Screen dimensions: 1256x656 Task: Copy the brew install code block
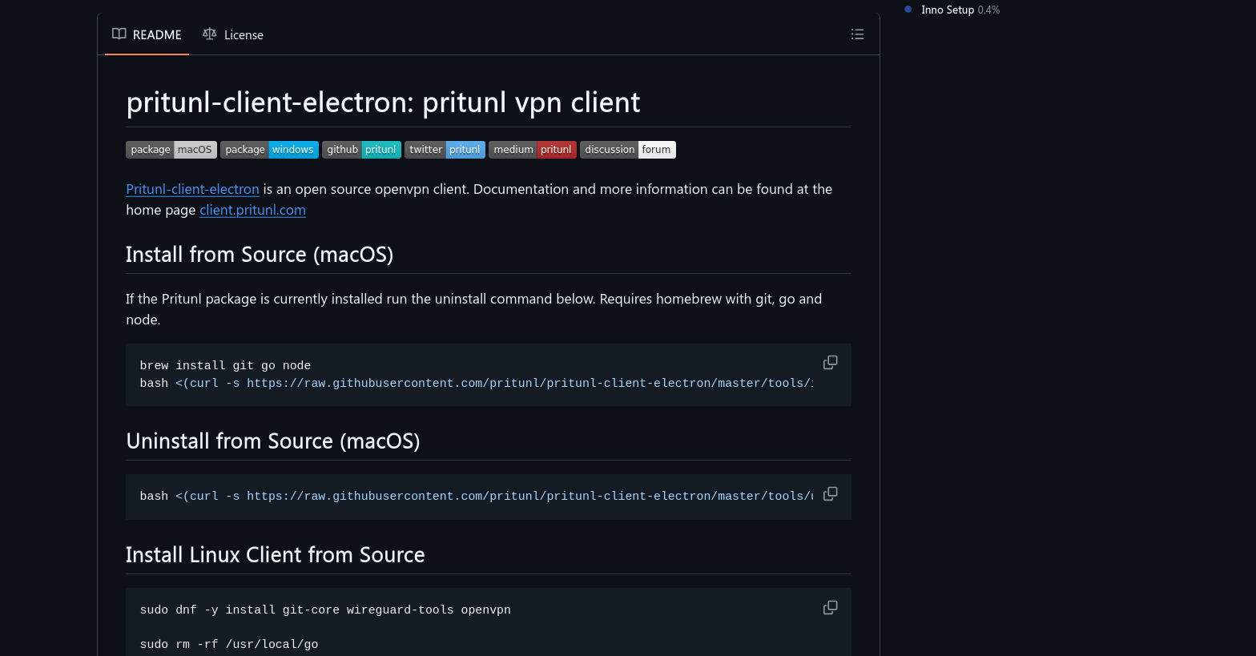[831, 363]
